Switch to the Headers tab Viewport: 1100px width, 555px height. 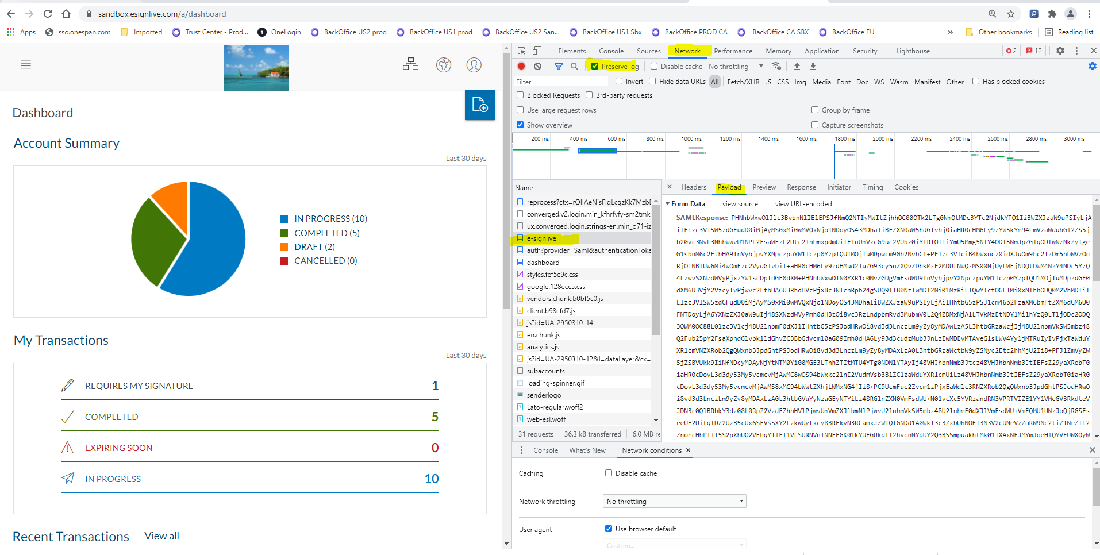pos(693,187)
